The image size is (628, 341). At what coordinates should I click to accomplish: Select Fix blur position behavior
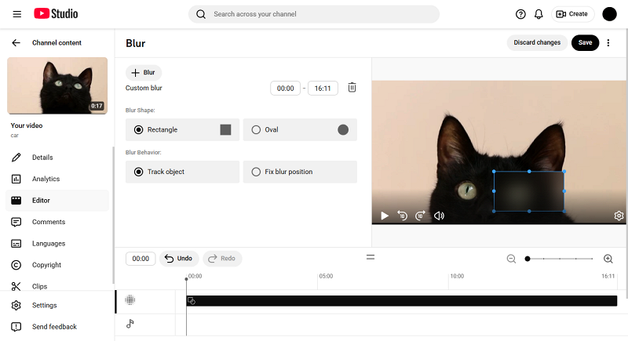tap(300, 172)
